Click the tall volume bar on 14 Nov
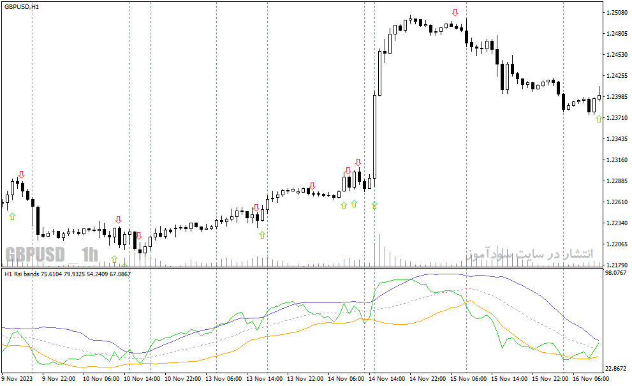Screen dimensions: 632x386 (x=379, y=250)
